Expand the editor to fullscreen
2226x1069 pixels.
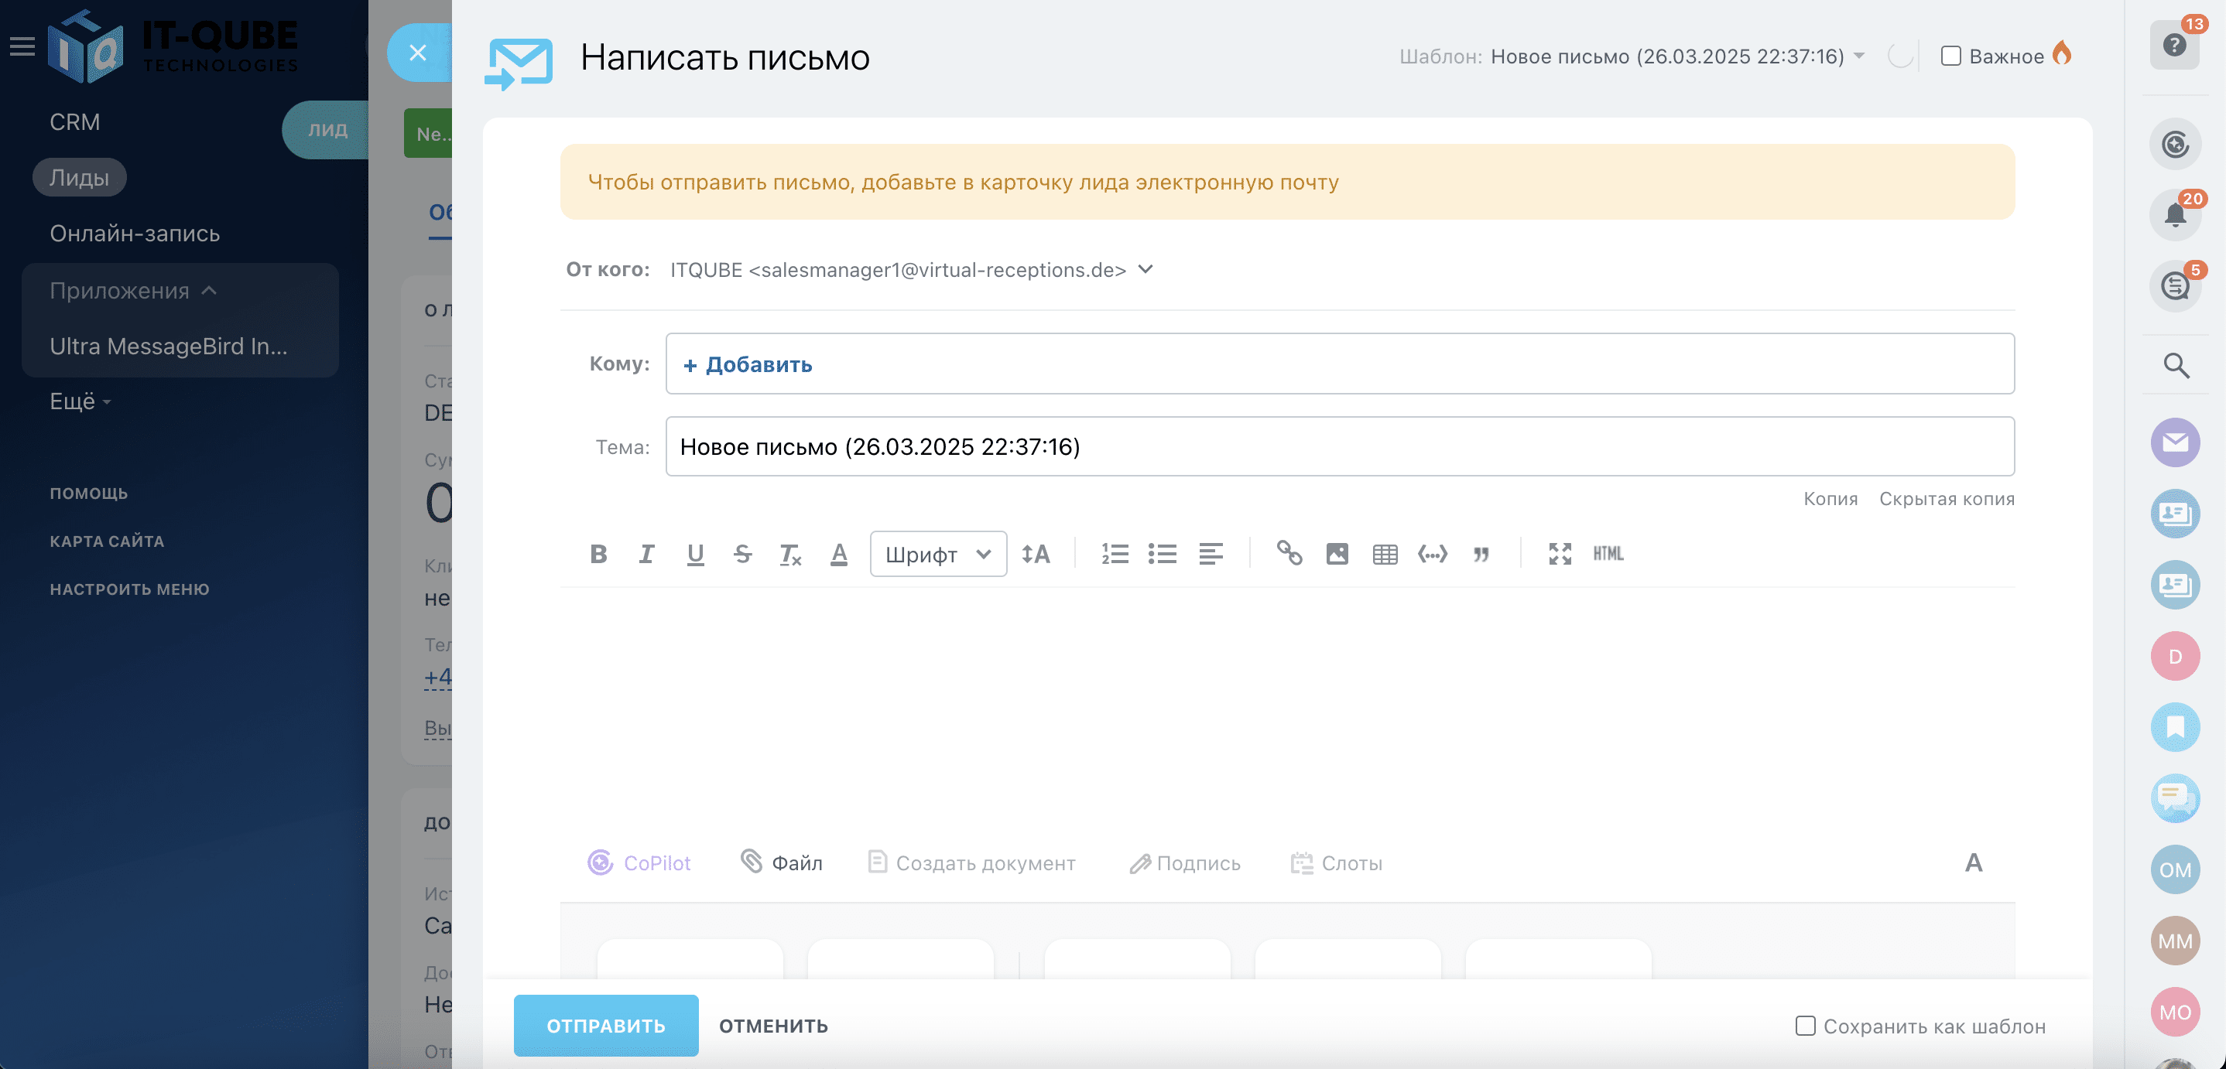pyautogui.click(x=1560, y=554)
